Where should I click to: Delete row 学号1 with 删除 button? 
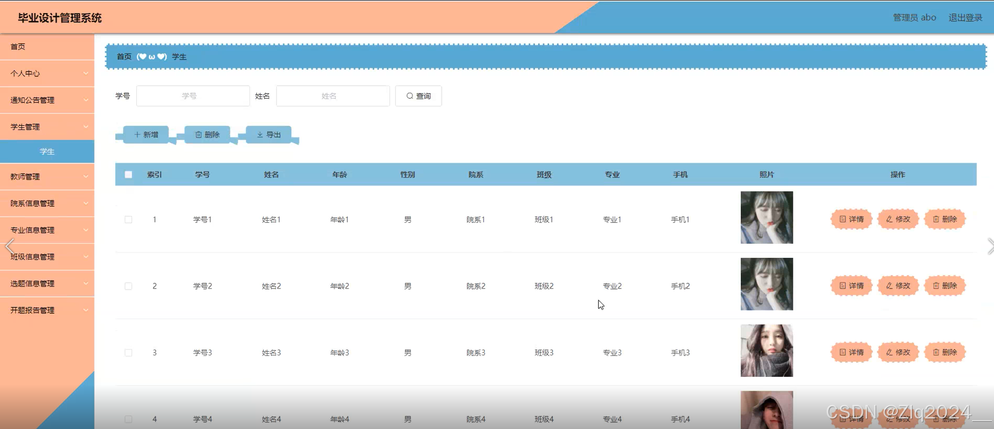(x=945, y=219)
